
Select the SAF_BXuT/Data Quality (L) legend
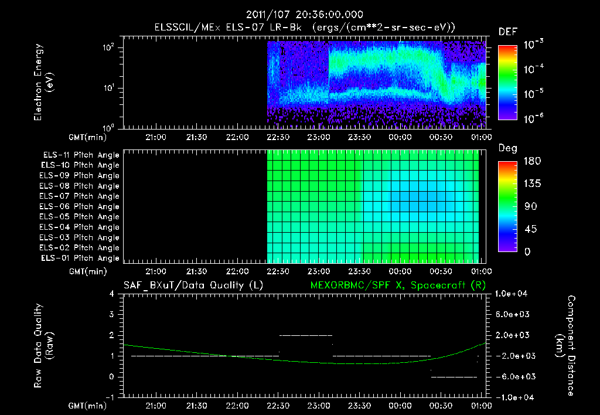pyautogui.click(x=193, y=285)
